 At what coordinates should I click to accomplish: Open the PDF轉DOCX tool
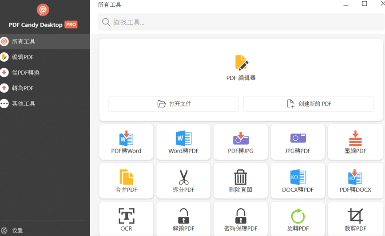(x=355, y=181)
